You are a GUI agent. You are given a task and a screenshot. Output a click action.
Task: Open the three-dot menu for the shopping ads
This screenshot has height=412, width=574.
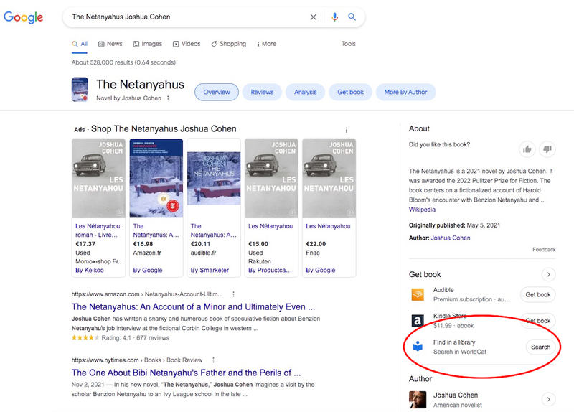347,130
